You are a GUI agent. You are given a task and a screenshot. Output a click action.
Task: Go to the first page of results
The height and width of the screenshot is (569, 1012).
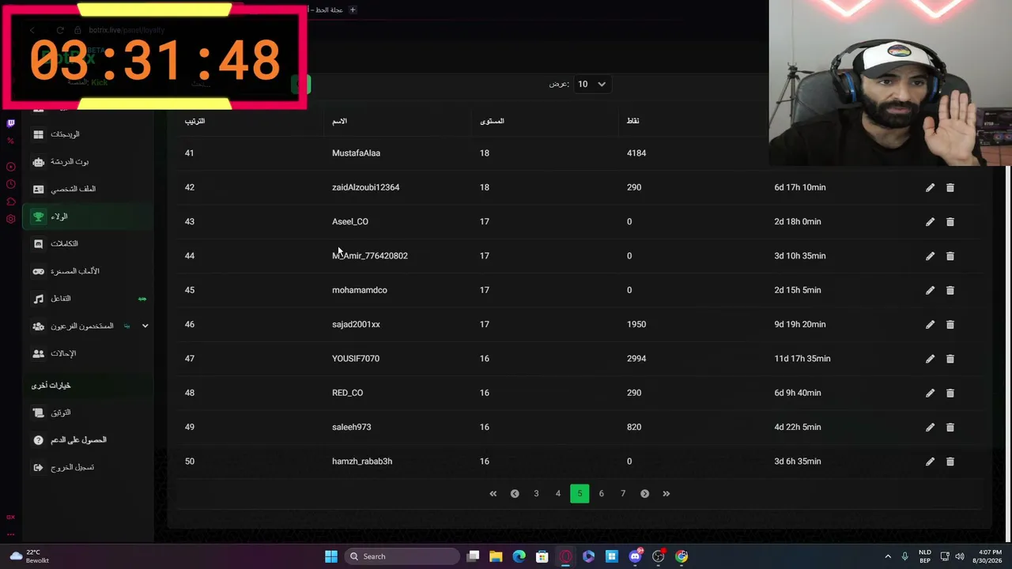tap(493, 493)
